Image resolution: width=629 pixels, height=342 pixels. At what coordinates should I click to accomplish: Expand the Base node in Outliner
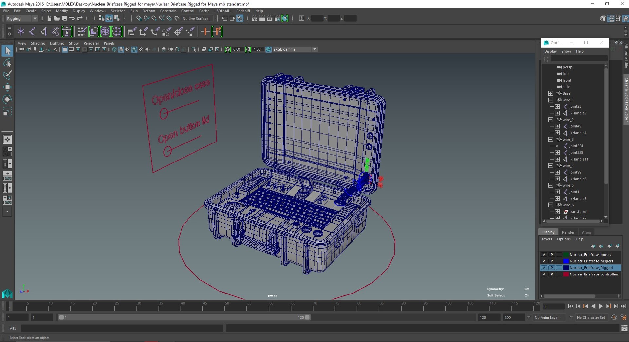click(551, 93)
